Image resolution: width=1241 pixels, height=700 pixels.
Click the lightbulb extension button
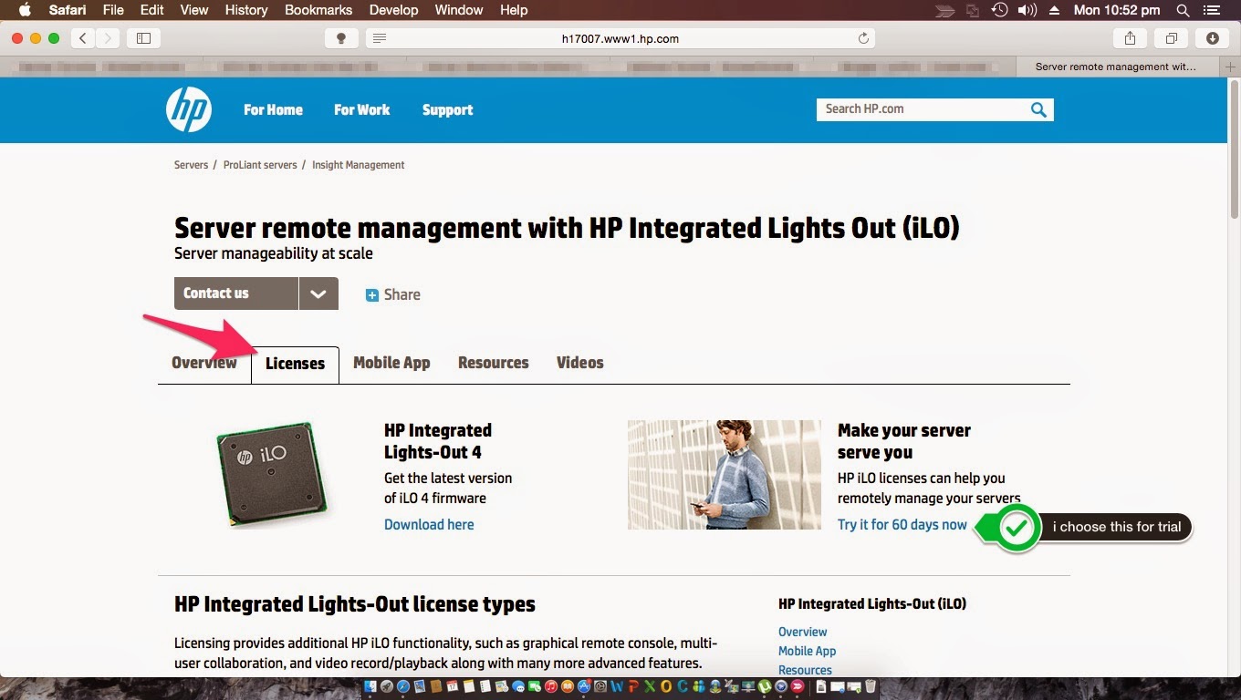pyautogui.click(x=341, y=37)
